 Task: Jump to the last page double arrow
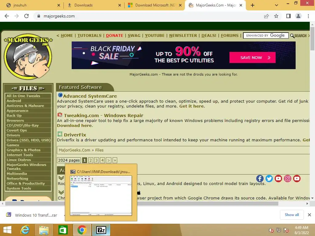pos(115,160)
